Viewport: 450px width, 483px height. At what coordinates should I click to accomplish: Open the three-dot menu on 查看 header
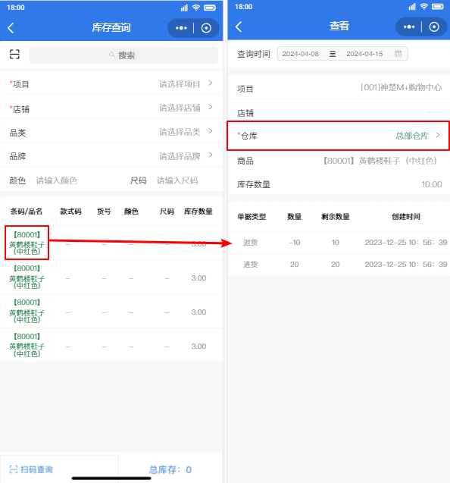pyautogui.click(x=409, y=27)
